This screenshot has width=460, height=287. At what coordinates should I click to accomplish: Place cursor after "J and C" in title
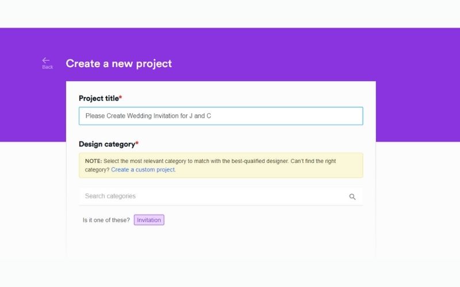(212, 116)
